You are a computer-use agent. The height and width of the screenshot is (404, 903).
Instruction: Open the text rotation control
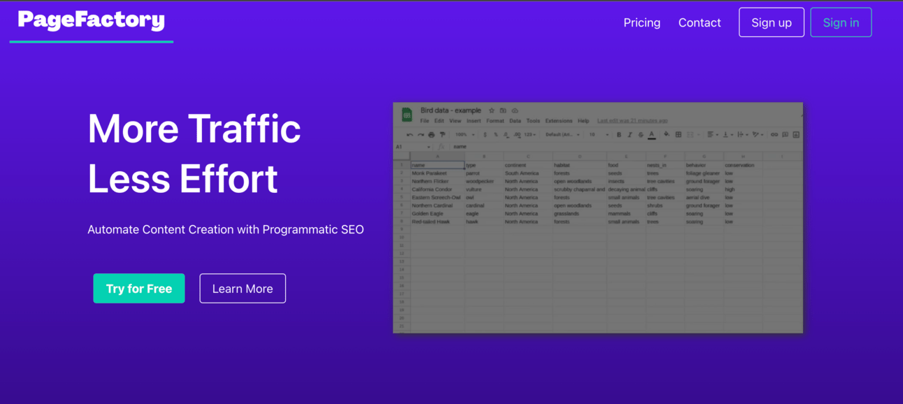click(x=758, y=135)
